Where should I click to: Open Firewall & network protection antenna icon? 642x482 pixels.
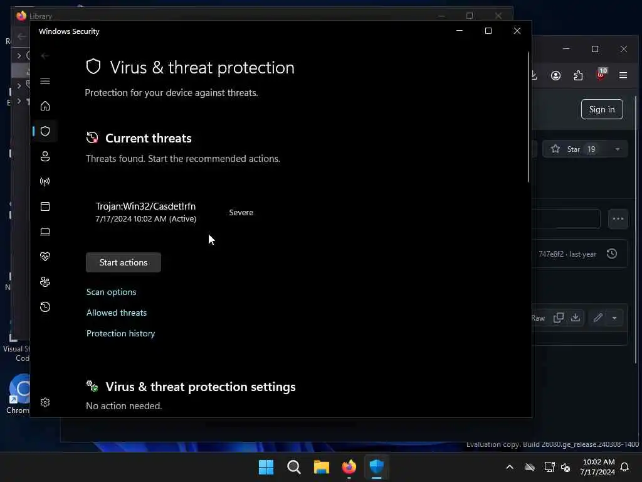coord(45,181)
